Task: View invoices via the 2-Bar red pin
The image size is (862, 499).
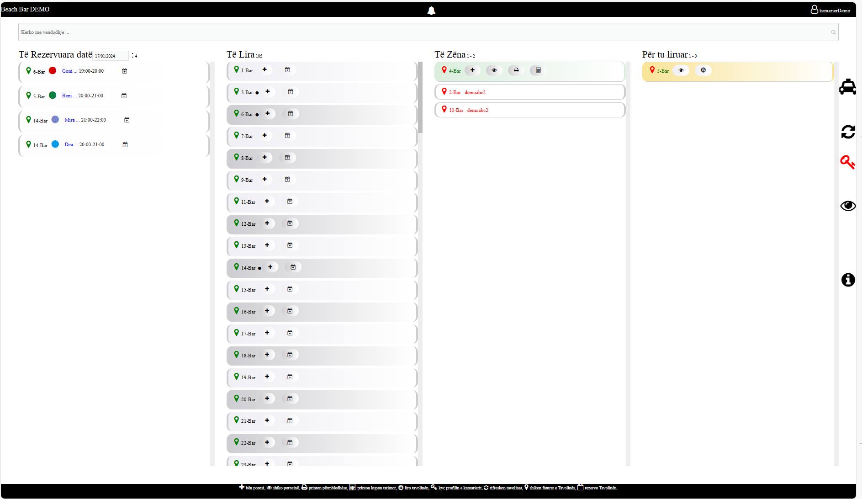Action: pos(444,92)
